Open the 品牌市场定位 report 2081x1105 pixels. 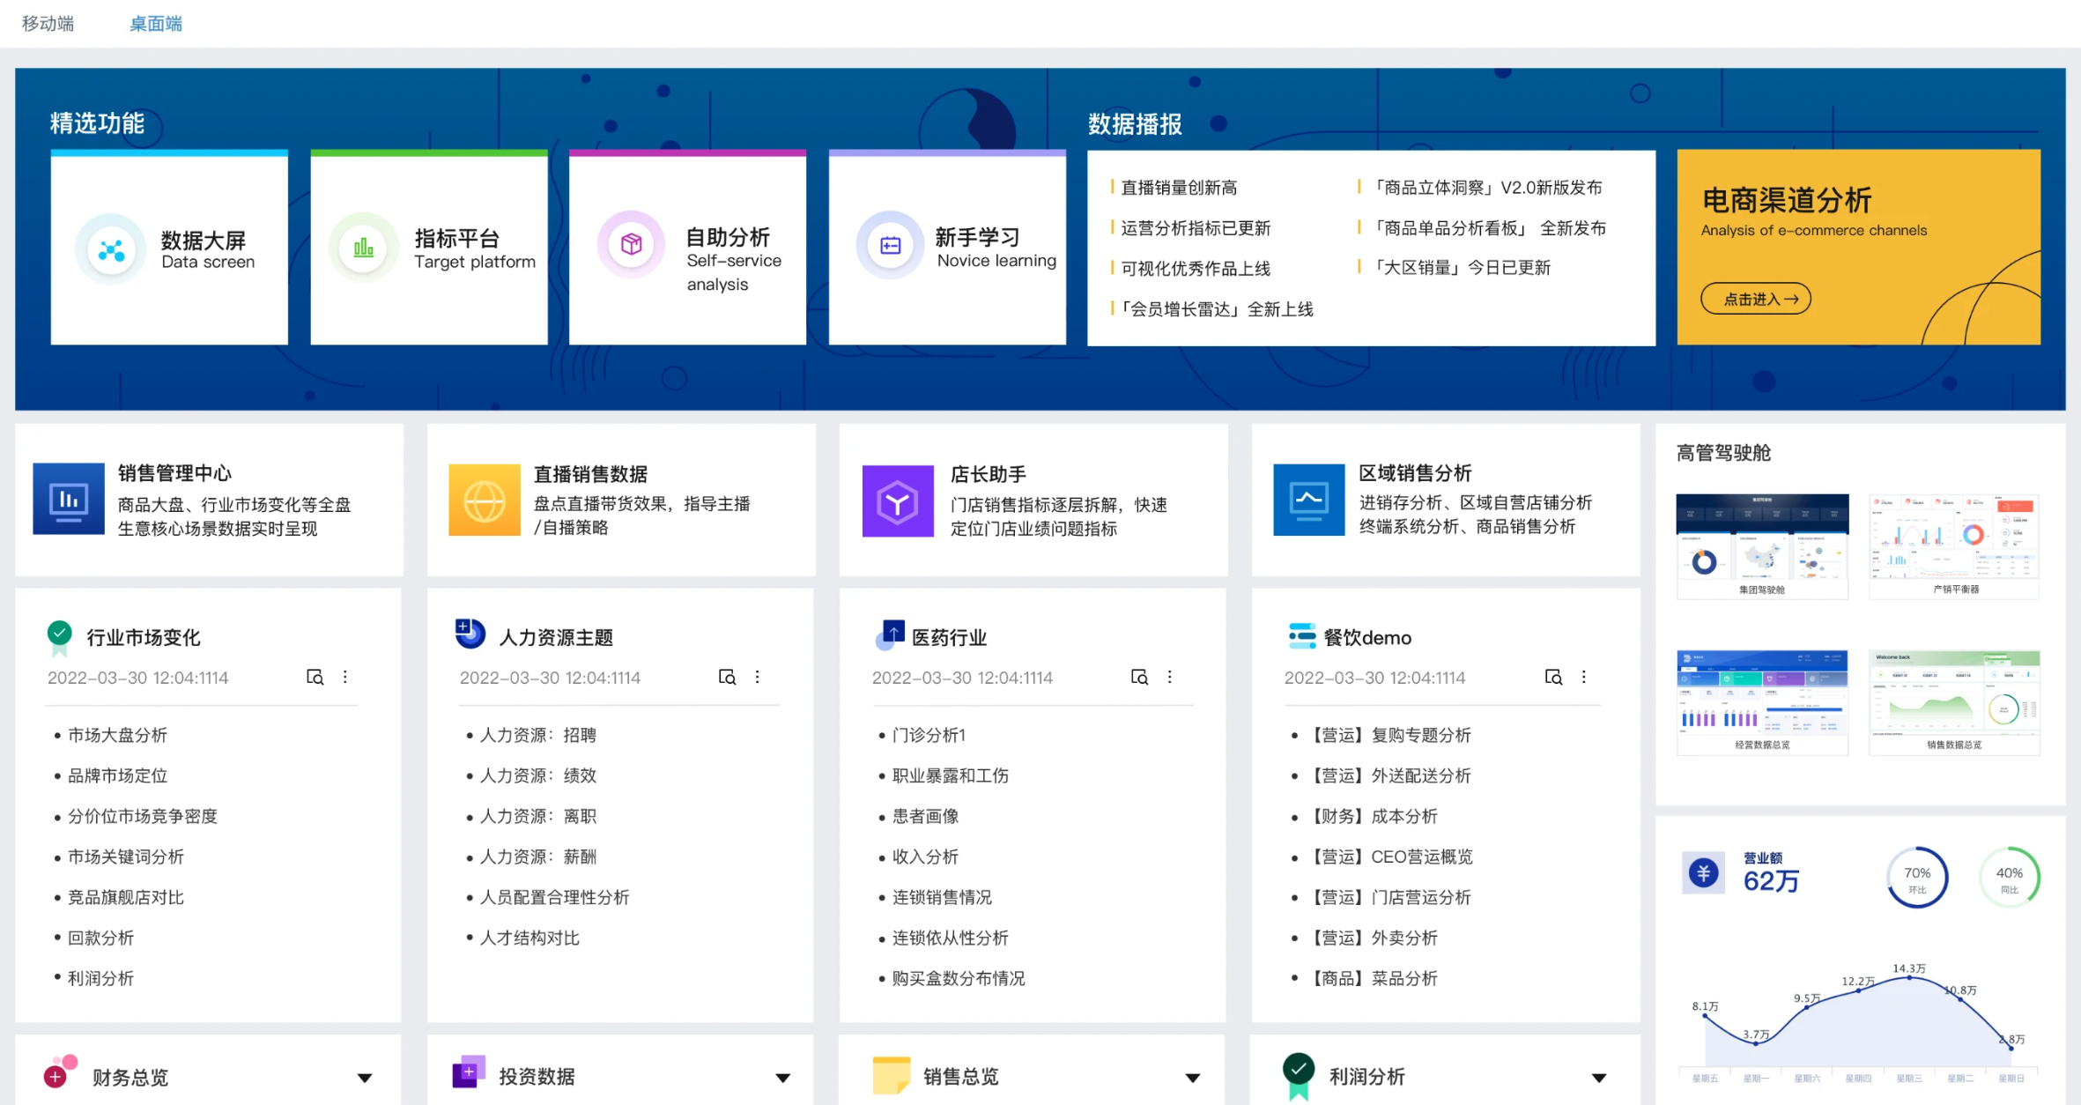(117, 775)
